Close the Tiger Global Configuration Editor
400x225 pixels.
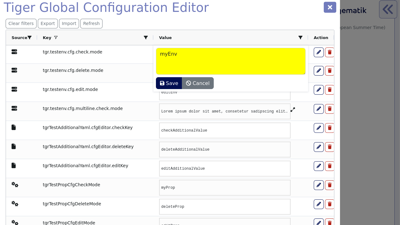(330, 7)
